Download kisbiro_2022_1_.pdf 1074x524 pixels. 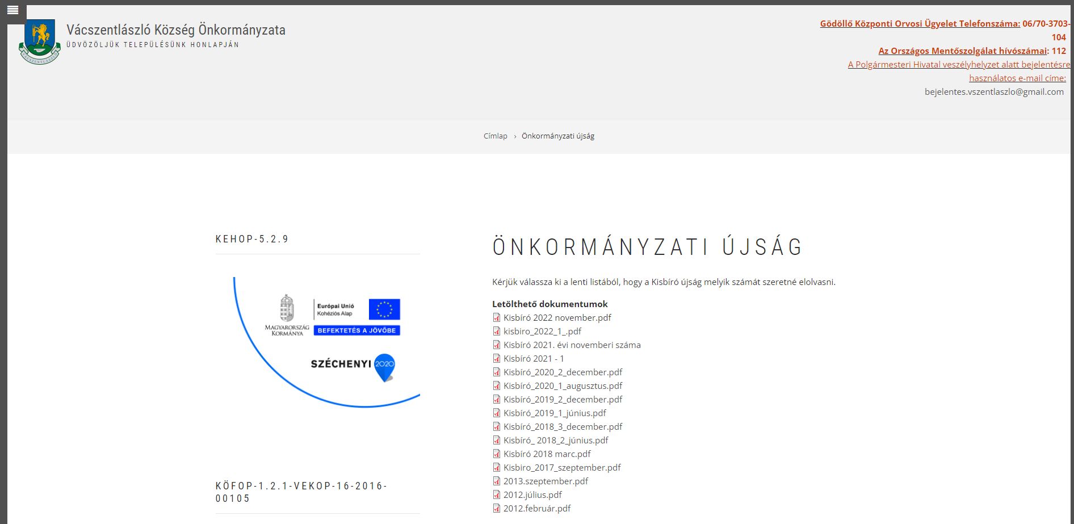point(543,331)
